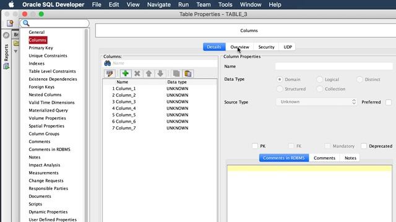Screen dimensions: 396x222
Task: Select the Collection data type radio
Action: pyautogui.click(x=319, y=89)
